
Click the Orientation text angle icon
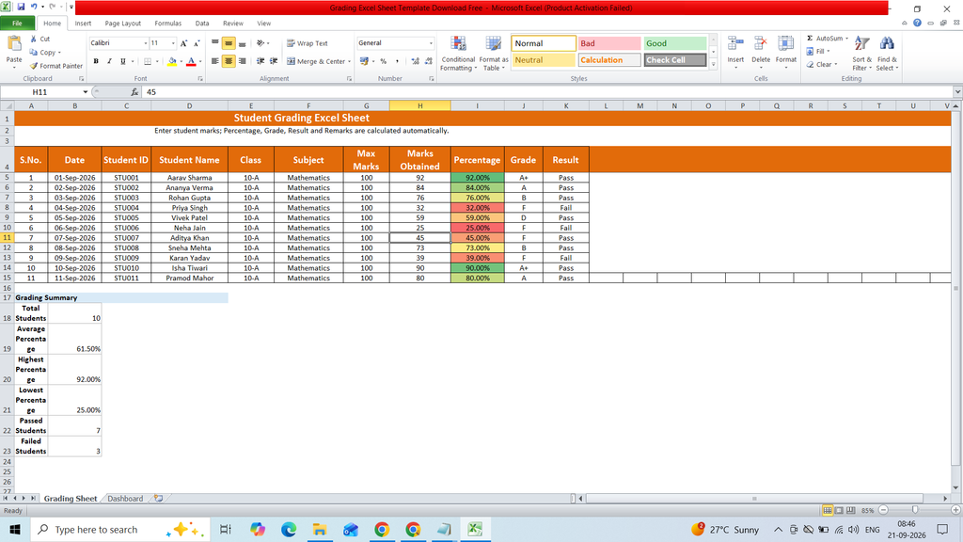(x=260, y=43)
